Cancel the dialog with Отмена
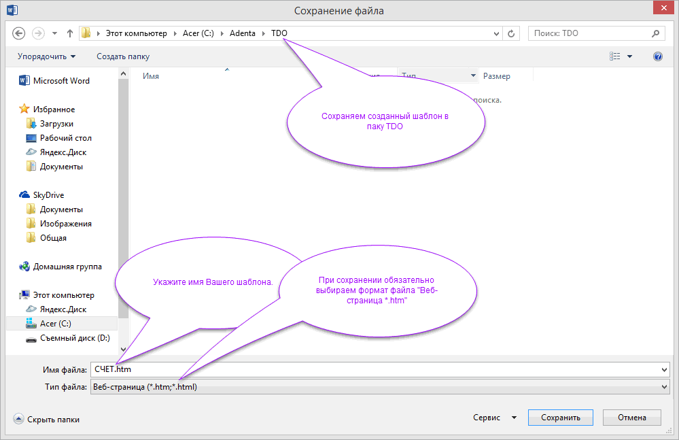The width and height of the screenshot is (679, 440). point(631,418)
